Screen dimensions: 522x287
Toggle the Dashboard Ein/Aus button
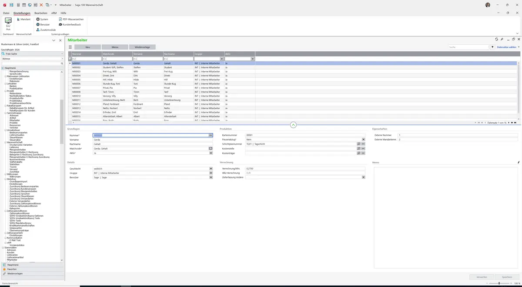click(x=8, y=24)
